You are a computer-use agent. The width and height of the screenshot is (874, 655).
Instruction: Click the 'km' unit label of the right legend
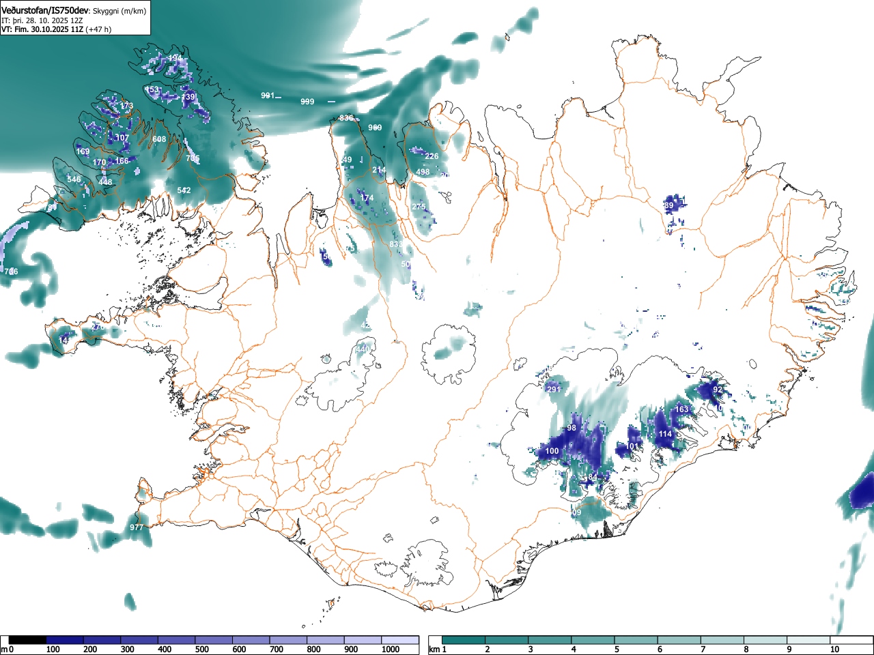click(434, 650)
